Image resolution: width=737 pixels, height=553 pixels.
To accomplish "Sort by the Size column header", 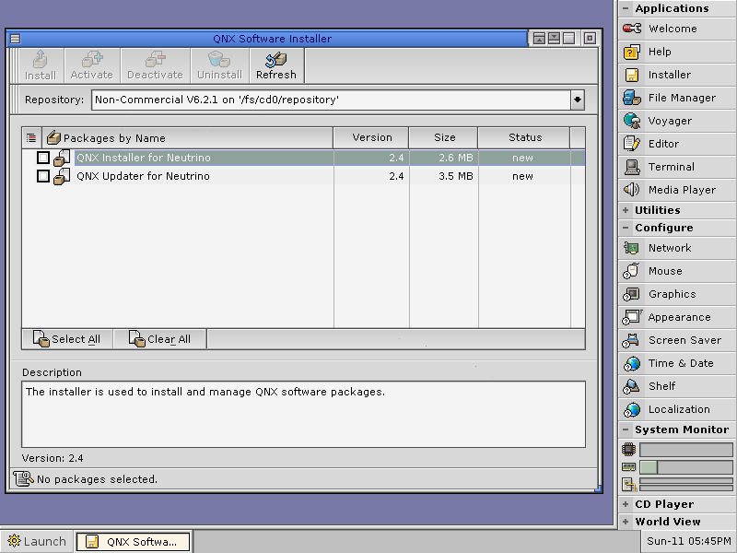I will click(x=444, y=137).
